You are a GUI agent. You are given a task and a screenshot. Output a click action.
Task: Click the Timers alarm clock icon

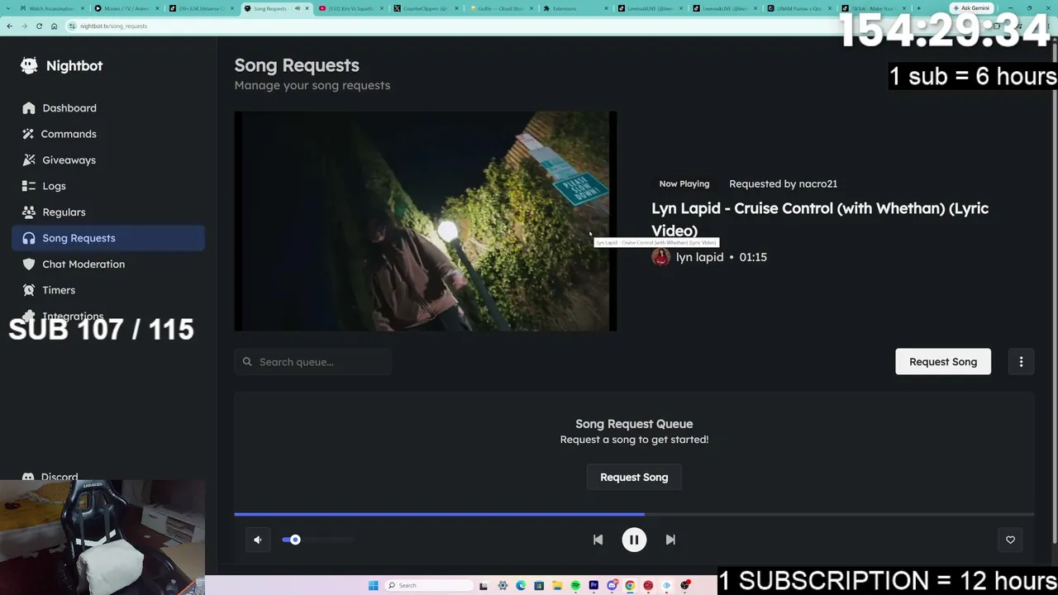(29, 290)
